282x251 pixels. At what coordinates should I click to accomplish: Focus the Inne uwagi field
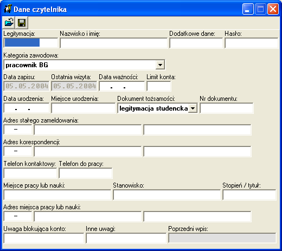click(126, 238)
